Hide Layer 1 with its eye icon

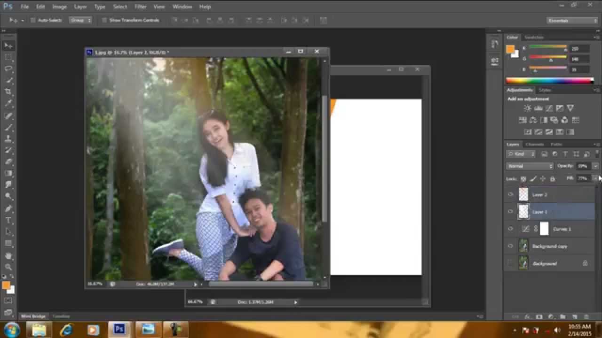510,212
